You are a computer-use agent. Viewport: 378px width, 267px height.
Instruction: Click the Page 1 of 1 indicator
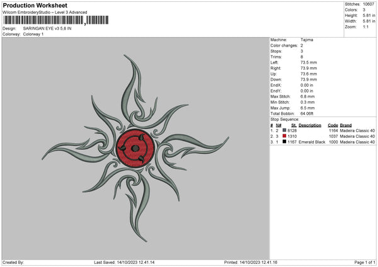point(365,263)
